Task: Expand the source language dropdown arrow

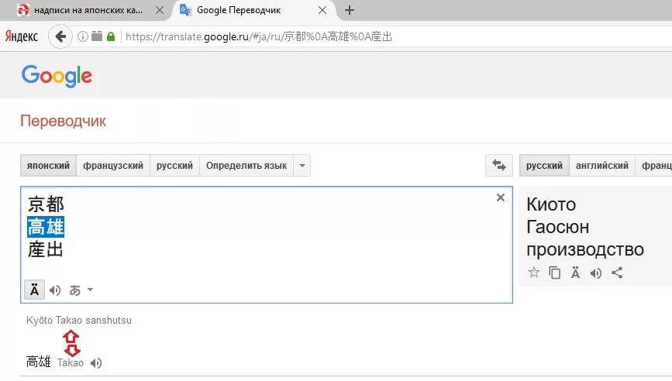Action: (x=302, y=165)
